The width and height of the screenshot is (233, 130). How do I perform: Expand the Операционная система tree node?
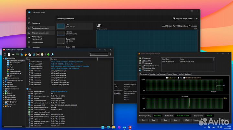pyautogui.click(x=4, y=80)
